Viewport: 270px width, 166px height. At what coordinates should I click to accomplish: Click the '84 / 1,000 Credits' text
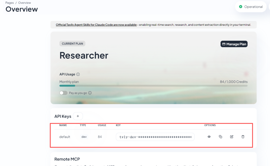[x=234, y=82]
